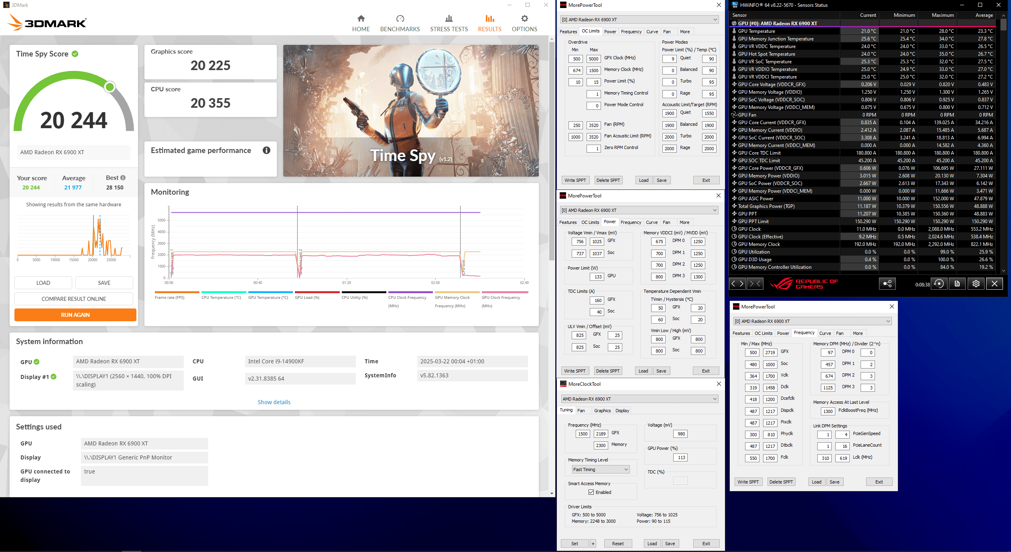Open Memory Timing Level Fast Timing dropdown
Image resolution: width=1011 pixels, height=552 pixels.
pyautogui.click(x=601, y=469)
